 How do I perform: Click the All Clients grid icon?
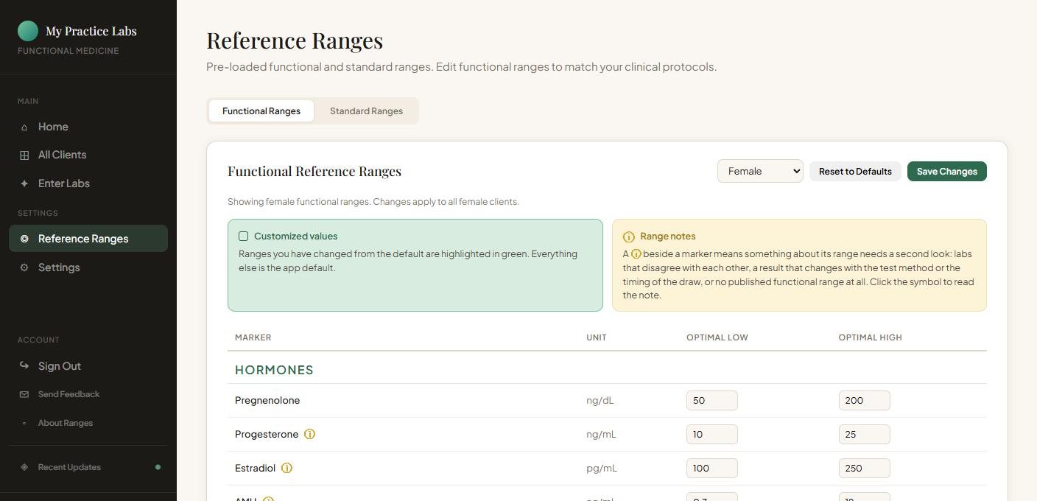tap(24, 155)
